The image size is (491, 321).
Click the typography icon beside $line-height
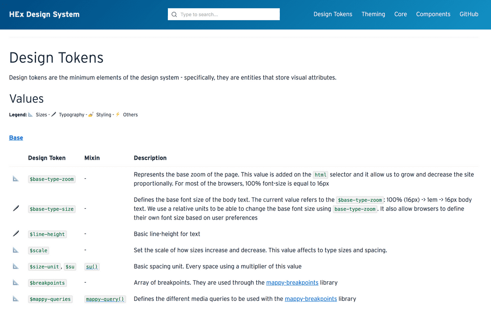point(15,234)
